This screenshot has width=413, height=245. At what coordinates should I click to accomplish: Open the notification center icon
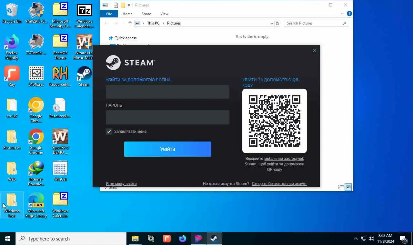click(403, 239)
